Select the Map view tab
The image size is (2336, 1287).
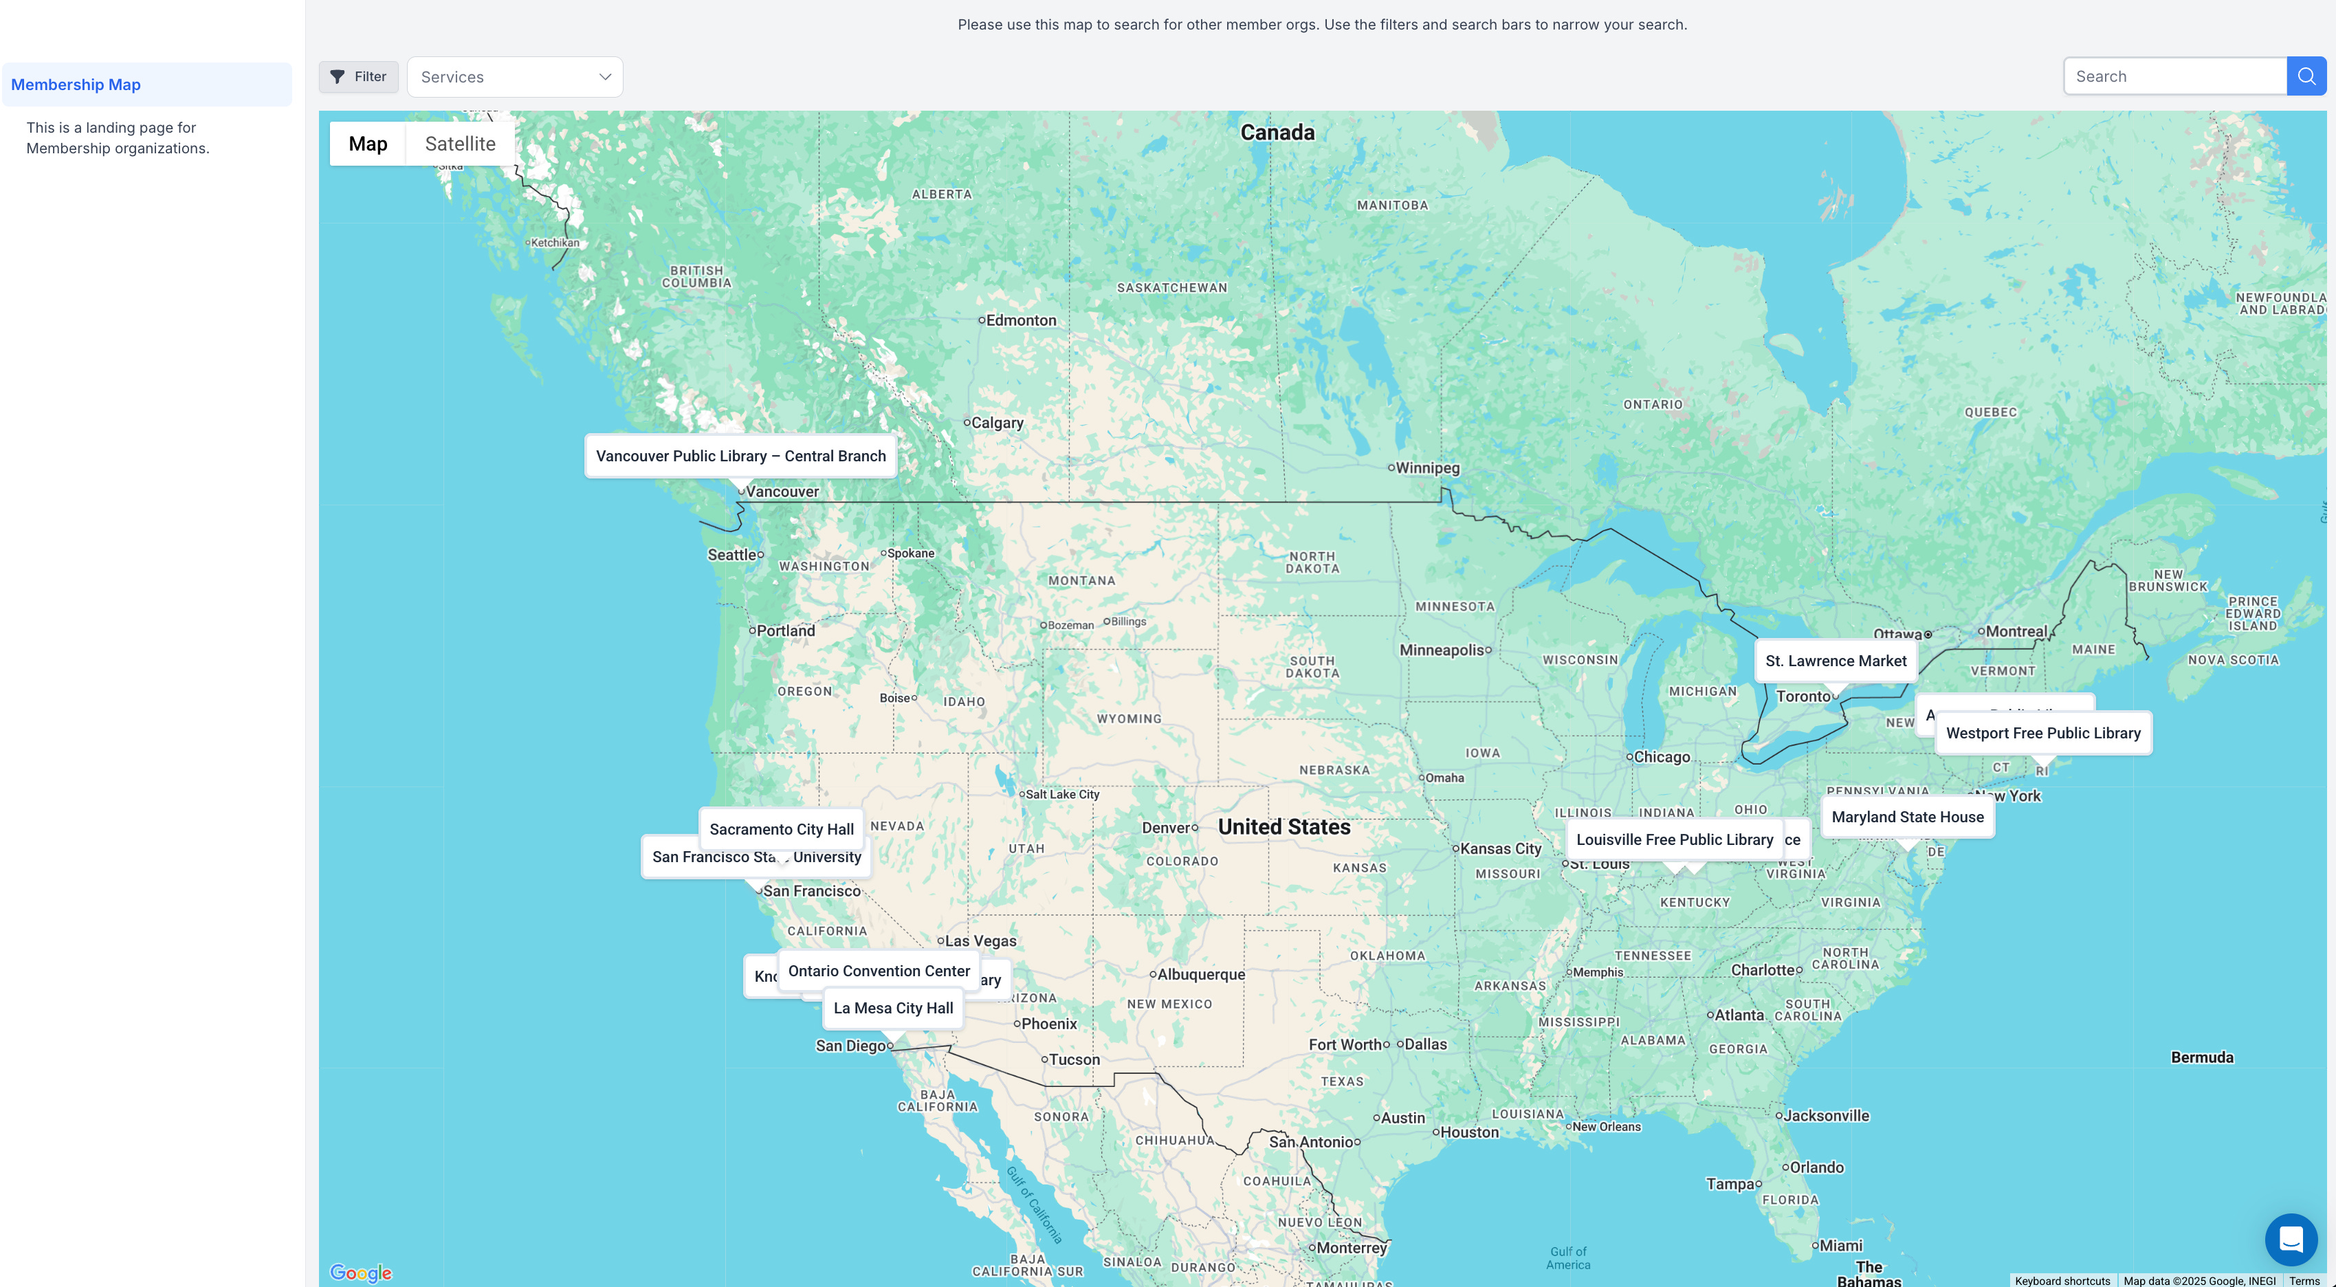(367, 143)
